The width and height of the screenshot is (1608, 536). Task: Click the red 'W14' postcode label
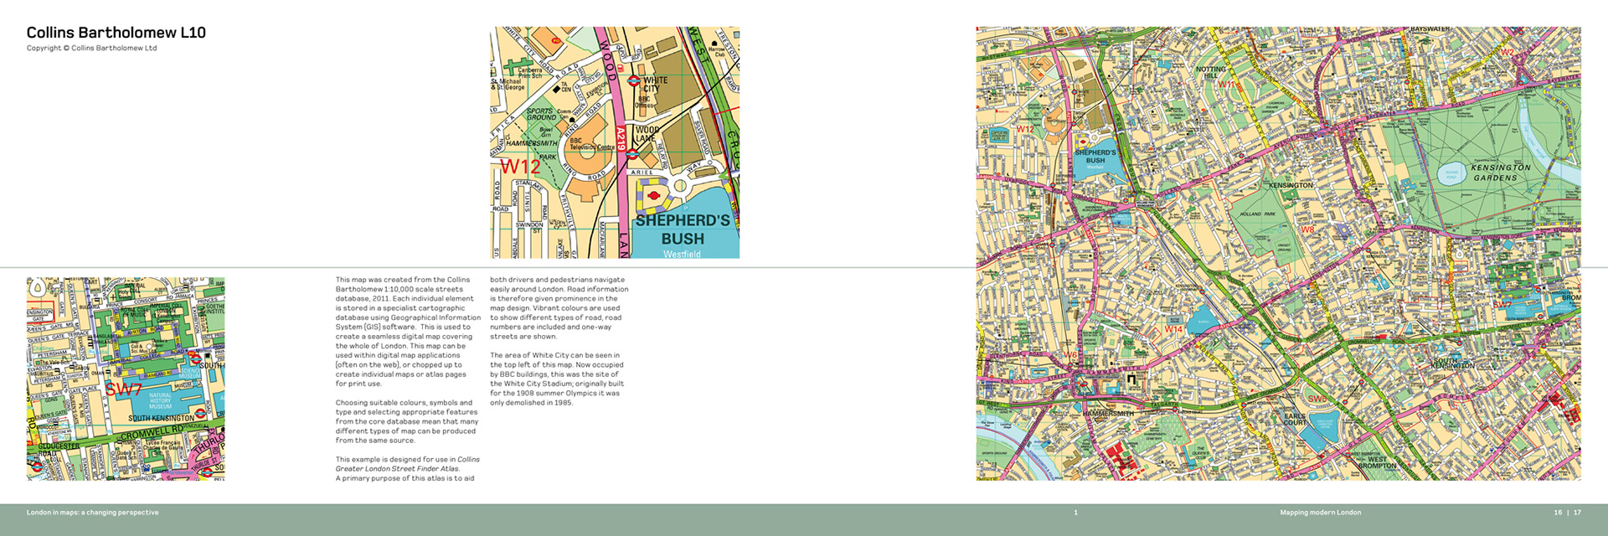[1173, 330]
